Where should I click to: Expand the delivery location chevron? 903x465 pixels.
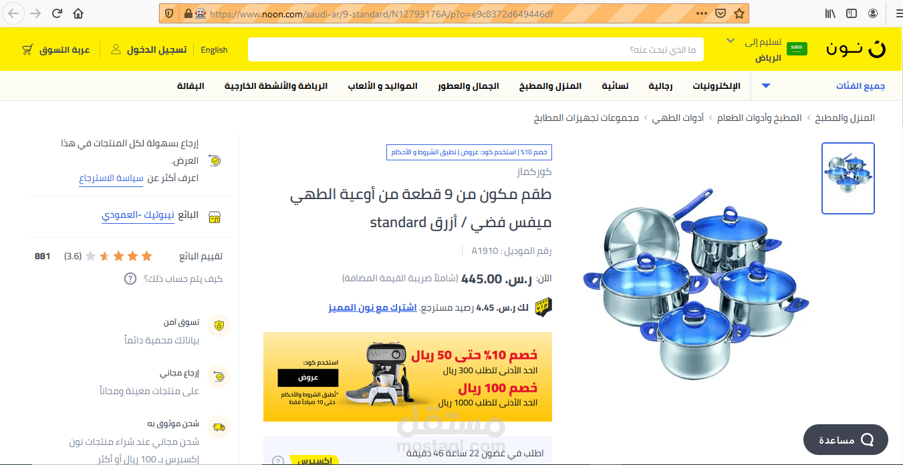(731, 40)
